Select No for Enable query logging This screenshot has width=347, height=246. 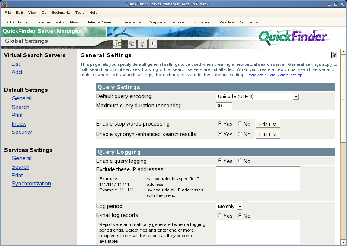240,161
